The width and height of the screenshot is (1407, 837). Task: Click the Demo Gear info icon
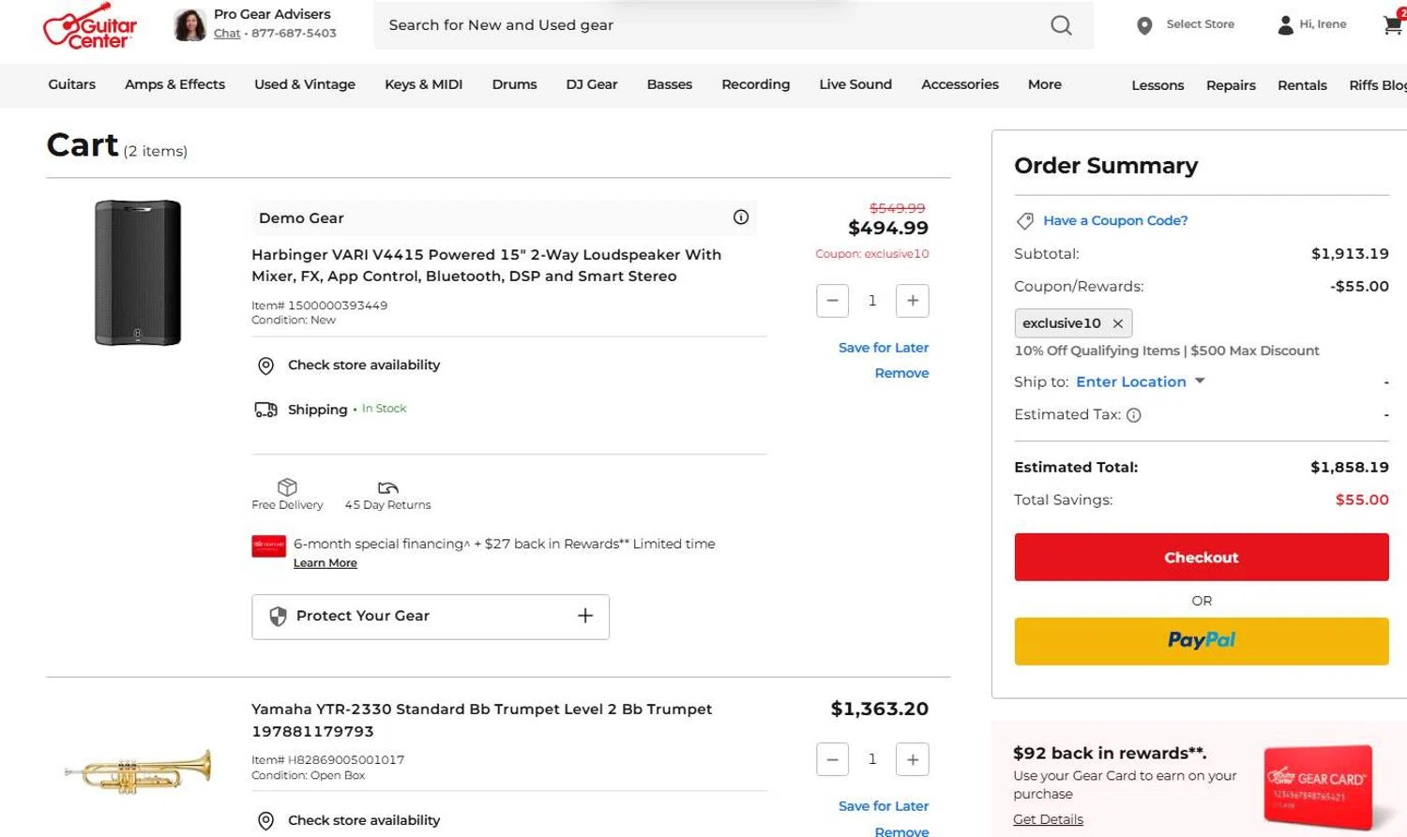[x=741, y=217]
